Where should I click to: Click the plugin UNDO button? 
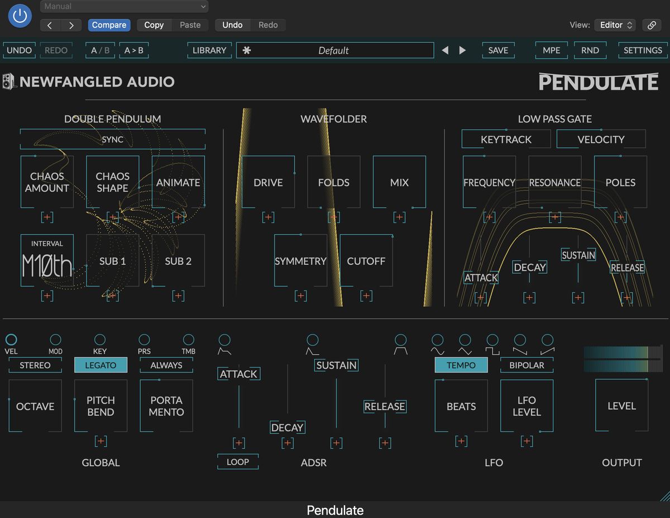(20, 50)
